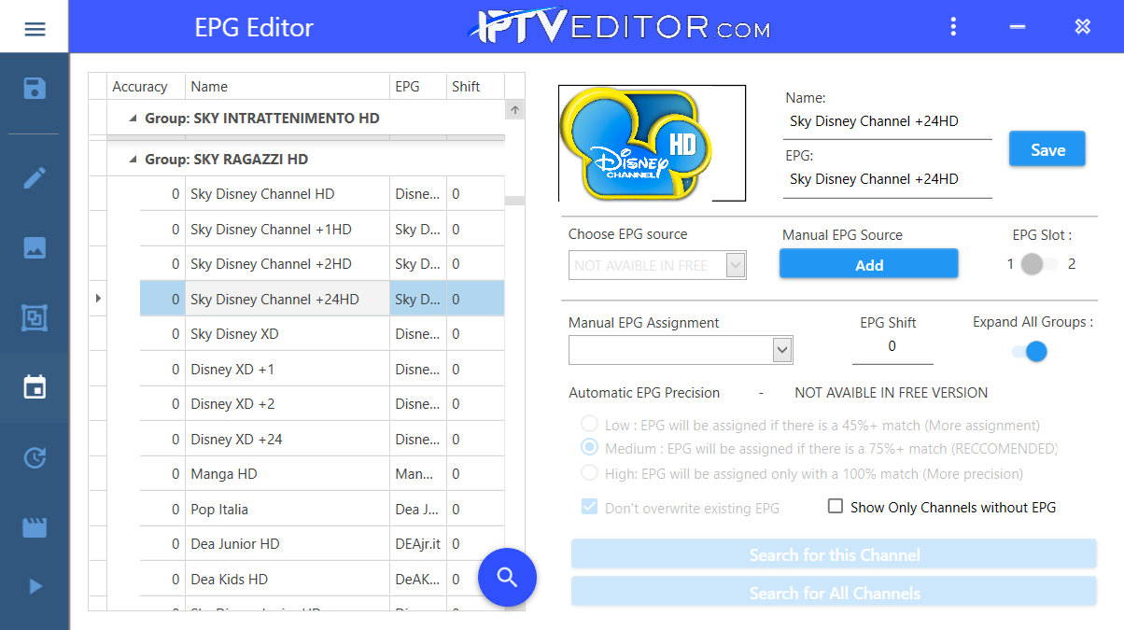Click Search for this Channel button
Image resolution: width=1124 pixels, height=630 pixels.
tap(834, 554)
